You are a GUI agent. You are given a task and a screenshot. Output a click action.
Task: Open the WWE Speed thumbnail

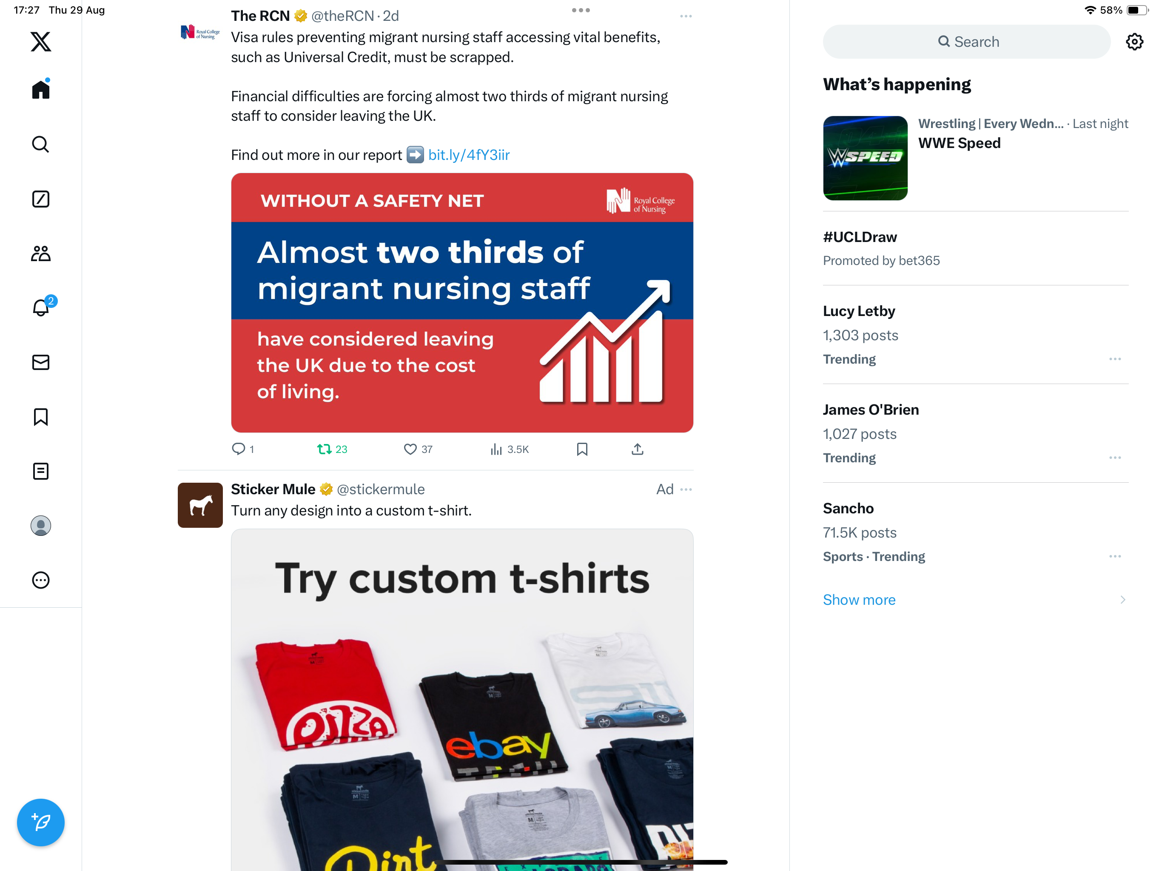click(865, 158)
